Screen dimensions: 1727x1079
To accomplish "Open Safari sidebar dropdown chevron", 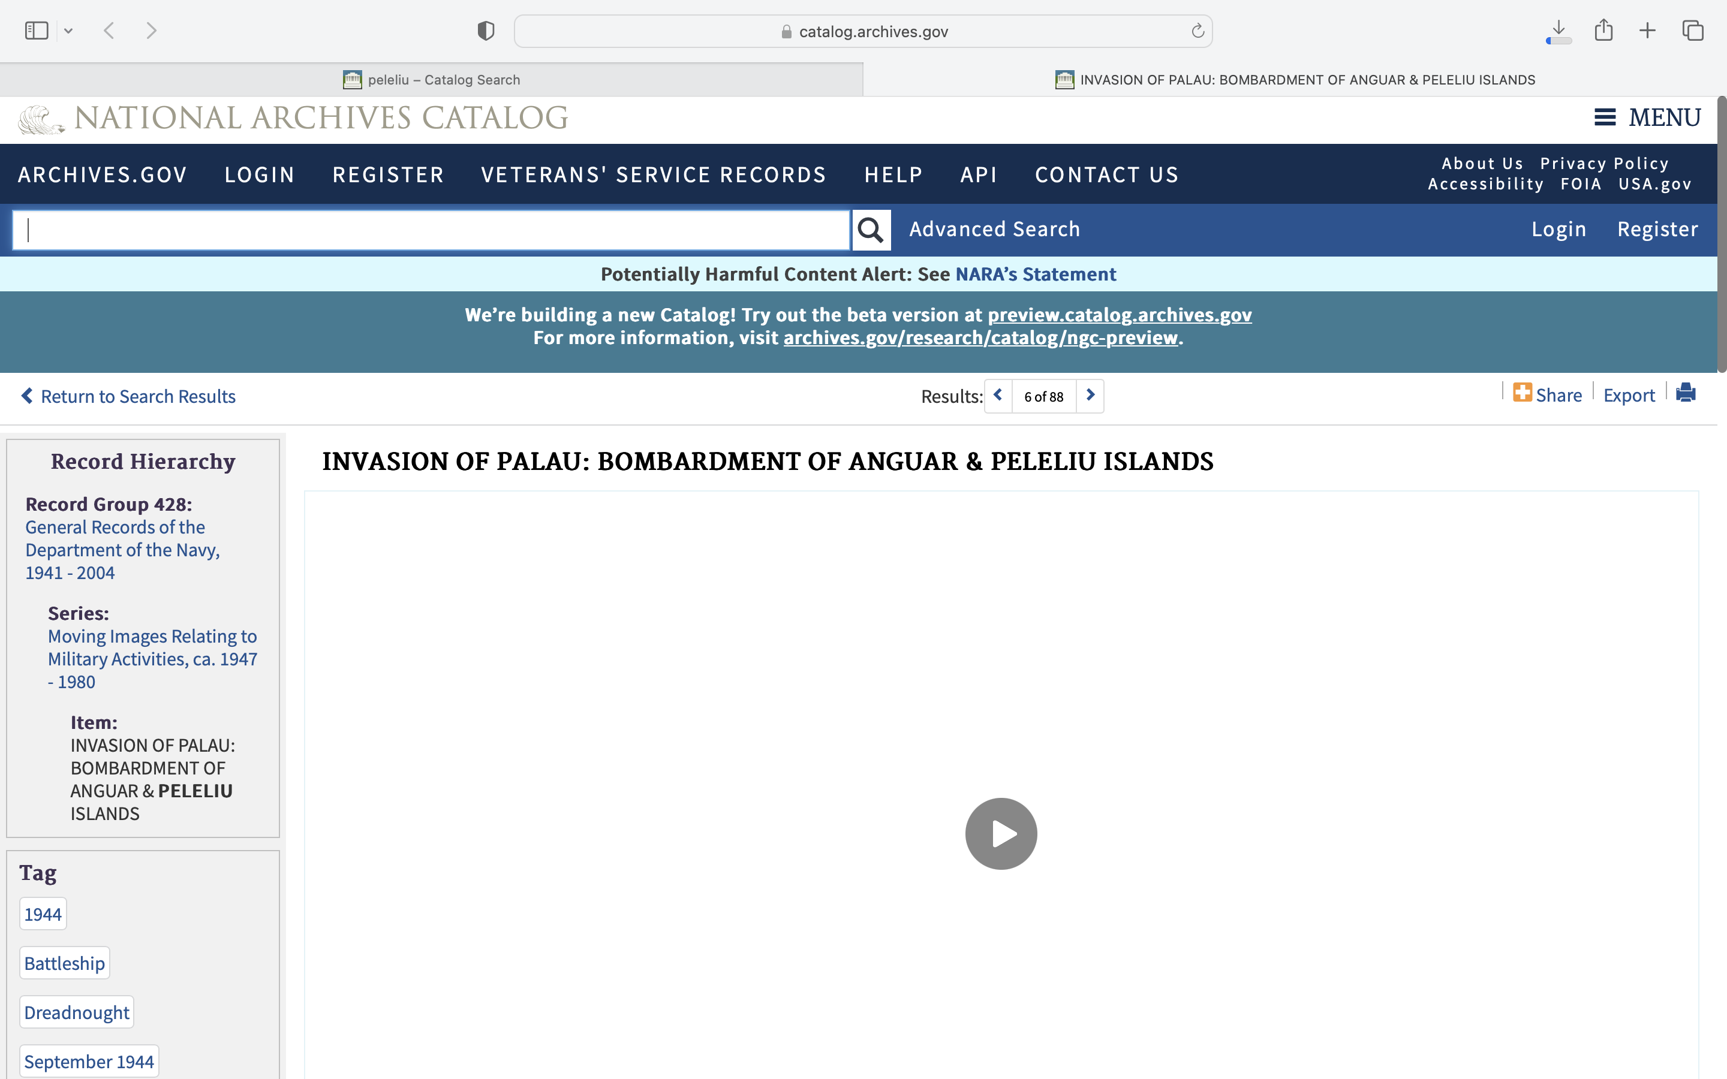I will pyautogui.click(x=68, y=31).
